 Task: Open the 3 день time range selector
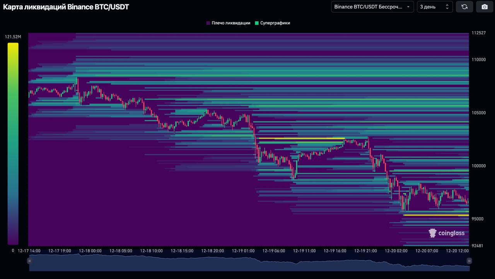(x=435, y=7)
